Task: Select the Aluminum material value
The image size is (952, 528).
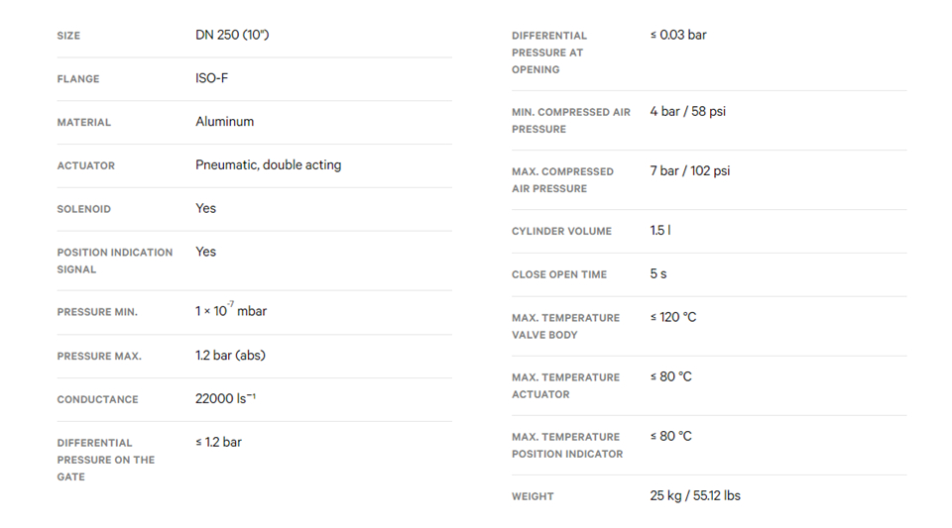Action: tap(225, 121)
